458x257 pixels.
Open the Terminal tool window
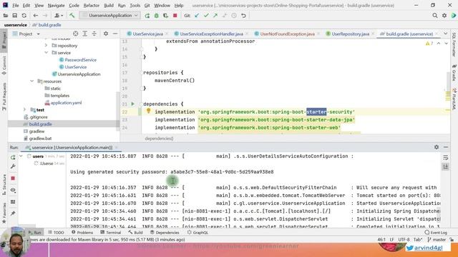point(111,232)
